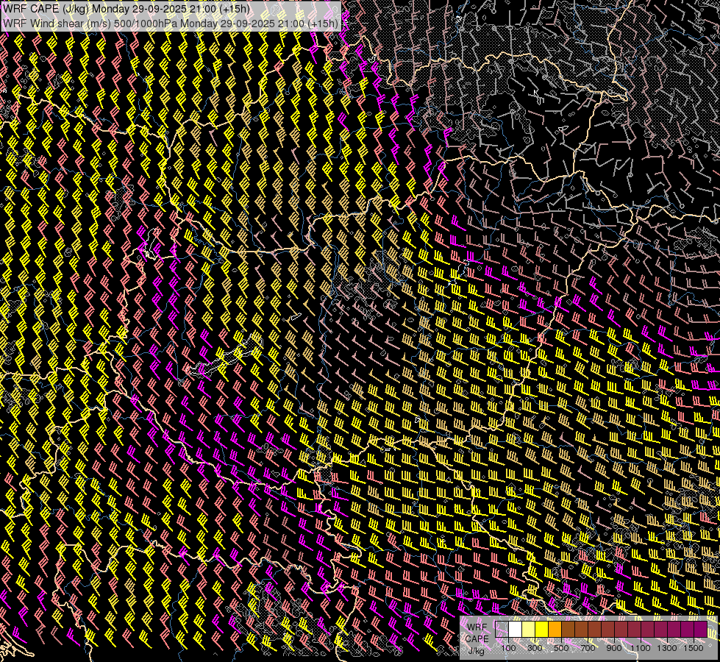
Task: Click the WRF CAPE (J/kg) title line
Action: pos(126,9)
